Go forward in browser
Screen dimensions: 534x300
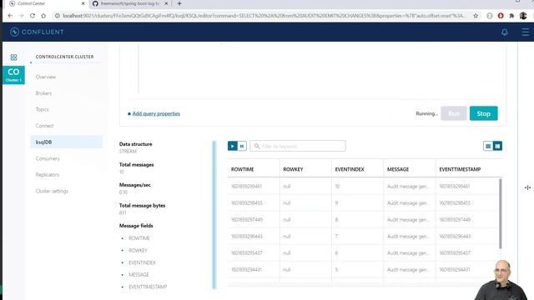tap(21, 16)
